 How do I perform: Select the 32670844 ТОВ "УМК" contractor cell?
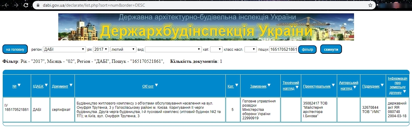[x=373, y=109]
